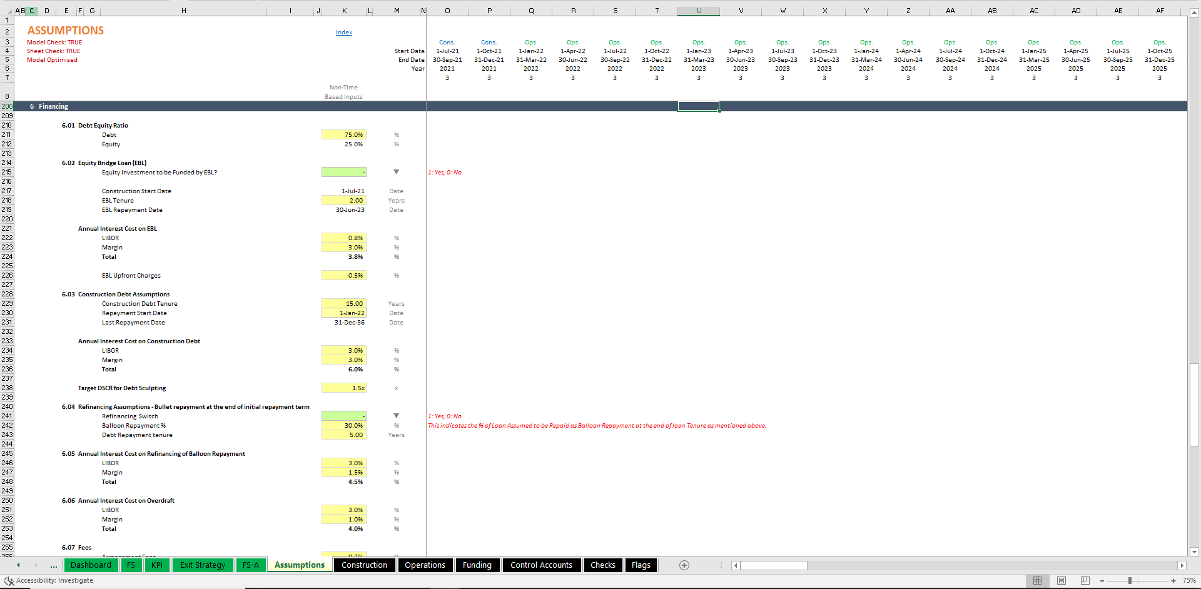Click "Sheet Check: TRUE" text
The image size is (1201, 589).
[x=54, y=51]
